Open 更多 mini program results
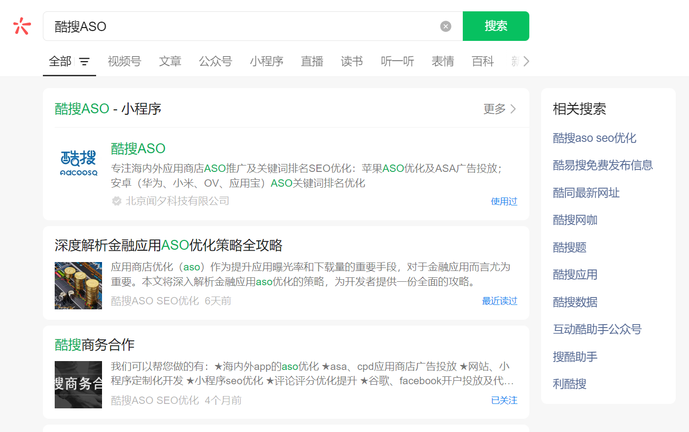 500,109
